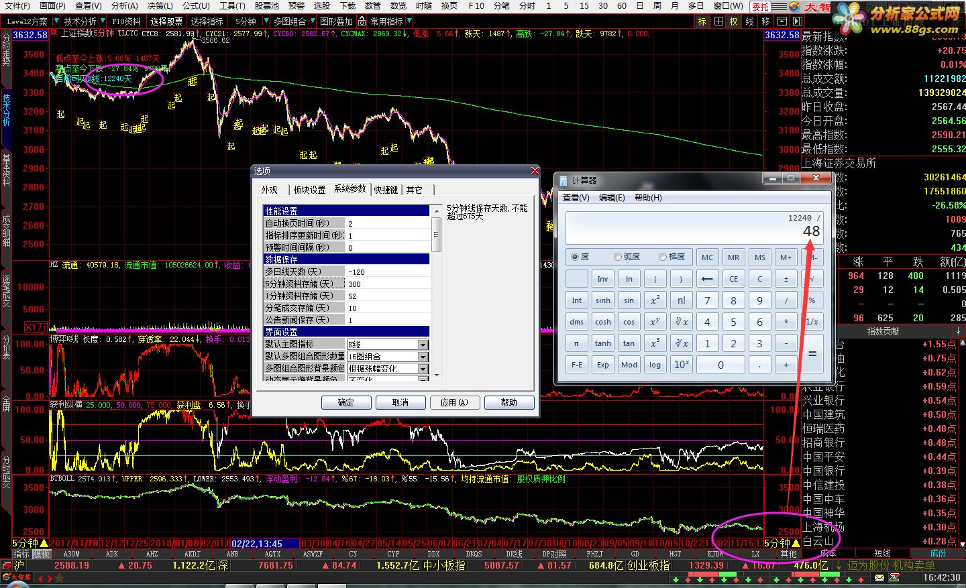Click the calculator MC memory-clear key
966x588 pixels.
(707, 257)
